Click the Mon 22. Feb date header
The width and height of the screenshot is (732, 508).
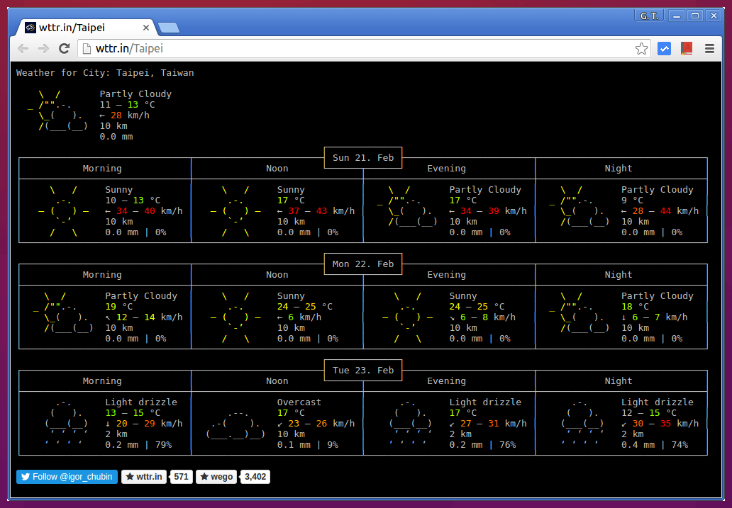(x=363, y=264)
